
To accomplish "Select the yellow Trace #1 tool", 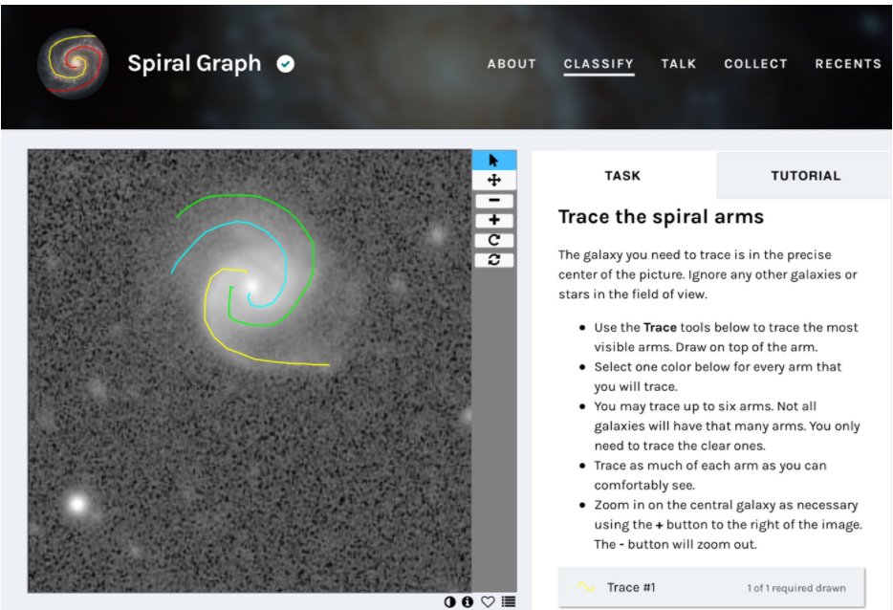I will pos(711,587).
